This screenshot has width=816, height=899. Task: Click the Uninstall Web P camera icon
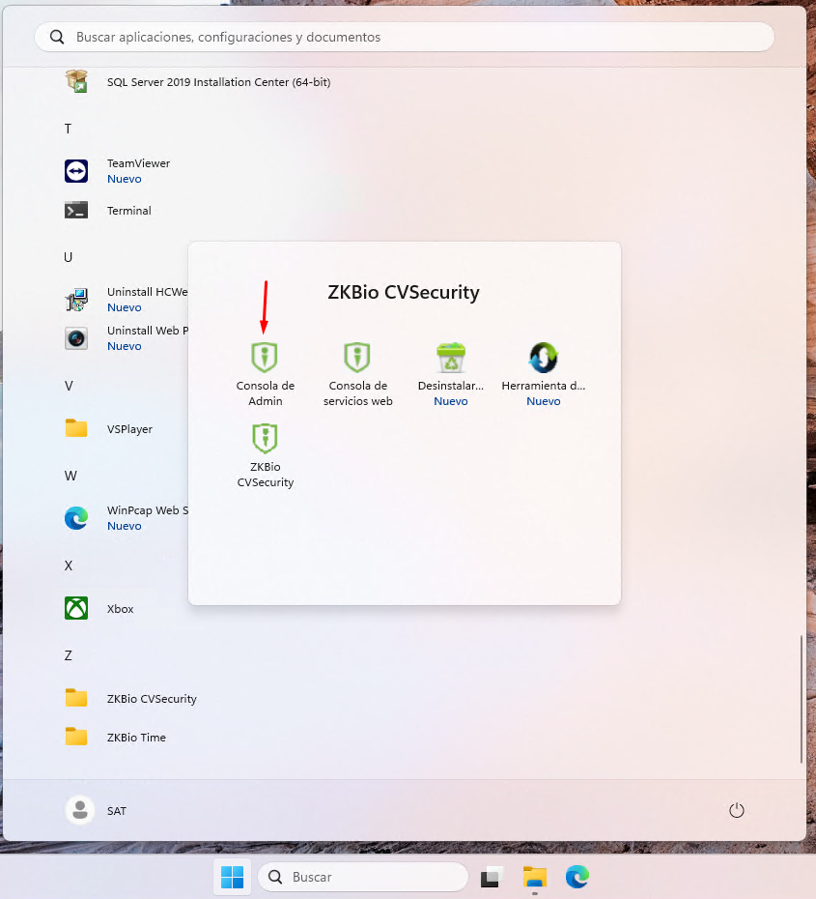(x=76, y=338)
